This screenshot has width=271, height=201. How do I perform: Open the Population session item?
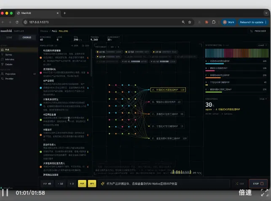(x=19, y=74)
